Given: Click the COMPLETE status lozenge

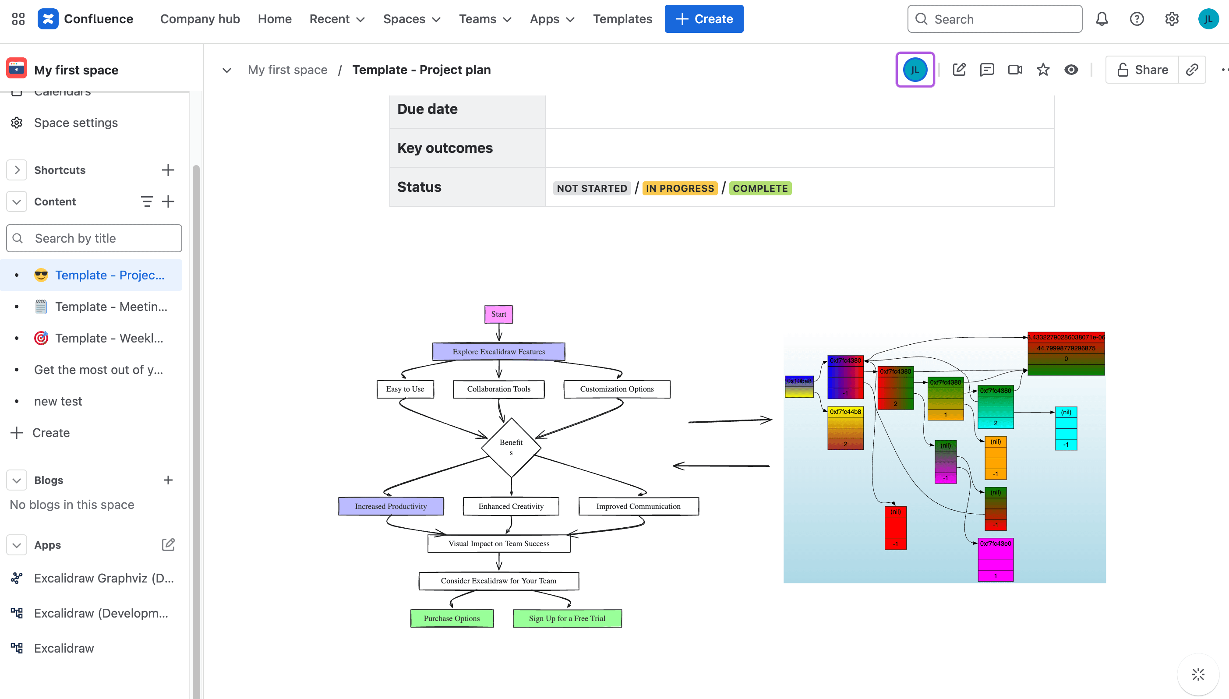Looking at the screenshot, I should point(760,188).
